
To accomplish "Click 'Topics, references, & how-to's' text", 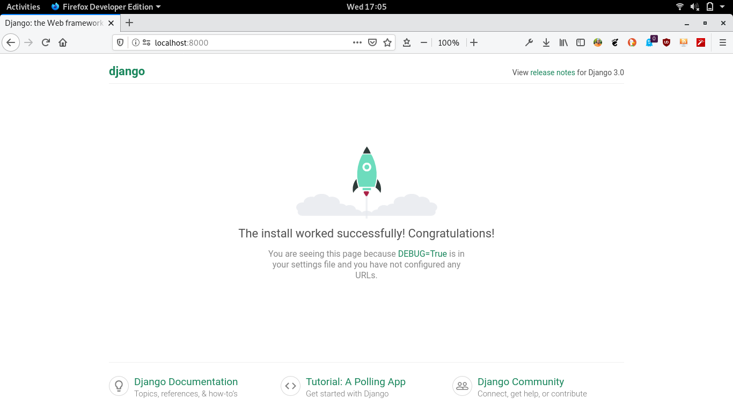I will (186, 394).
